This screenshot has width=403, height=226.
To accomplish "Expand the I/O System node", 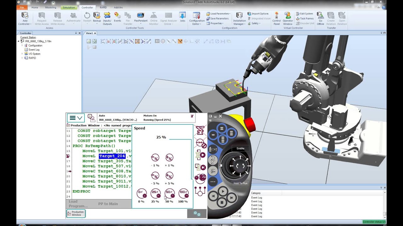I will pos(22,54).
